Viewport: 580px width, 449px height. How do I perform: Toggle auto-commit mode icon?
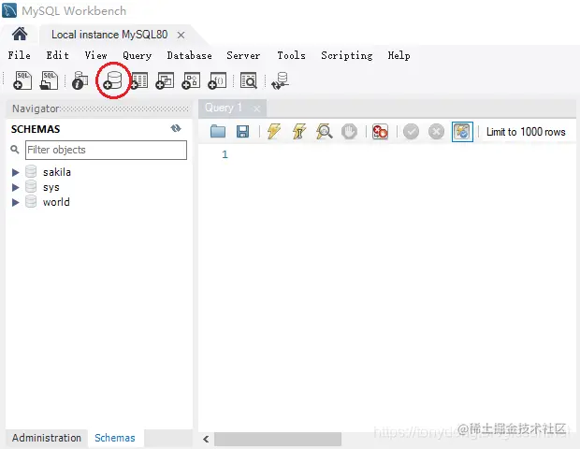click(462, 131)
